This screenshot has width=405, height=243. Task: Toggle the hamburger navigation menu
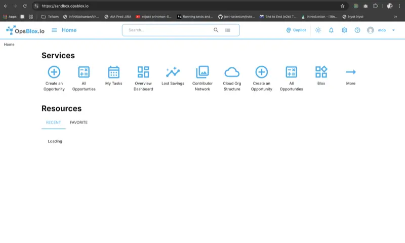(54, 30)
